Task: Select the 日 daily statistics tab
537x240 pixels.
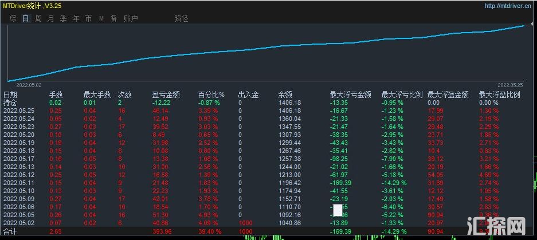Action: coord(25,18)
